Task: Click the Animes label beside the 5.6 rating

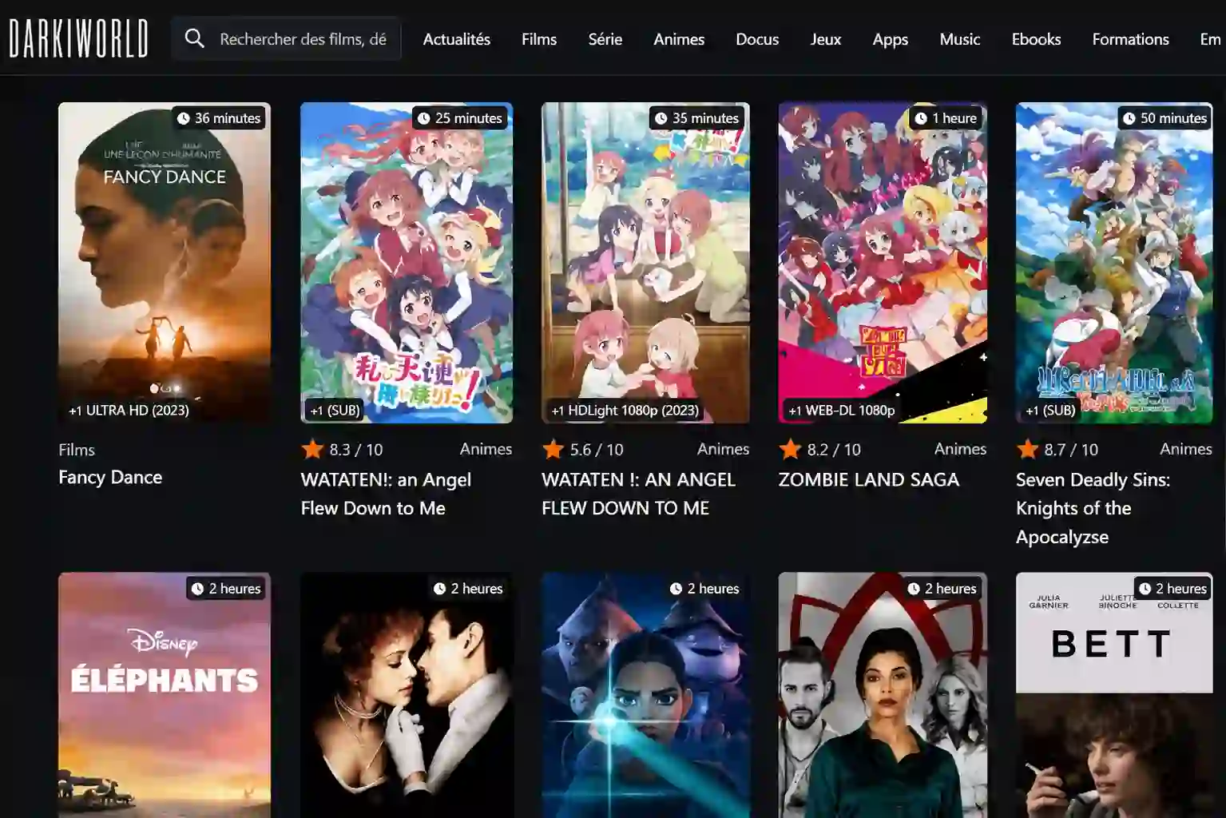Action: coord(723,449)
